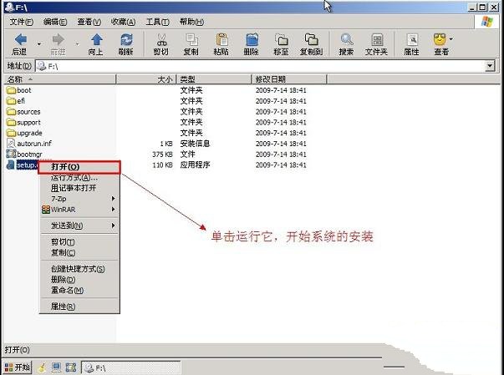Click the Back (后退) toolbar icon
This screenshot has height=375, width=504.
point(18,40)
